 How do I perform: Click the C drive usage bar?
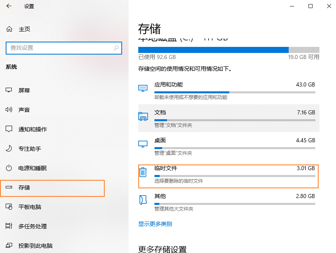click(x=228, y=50)
